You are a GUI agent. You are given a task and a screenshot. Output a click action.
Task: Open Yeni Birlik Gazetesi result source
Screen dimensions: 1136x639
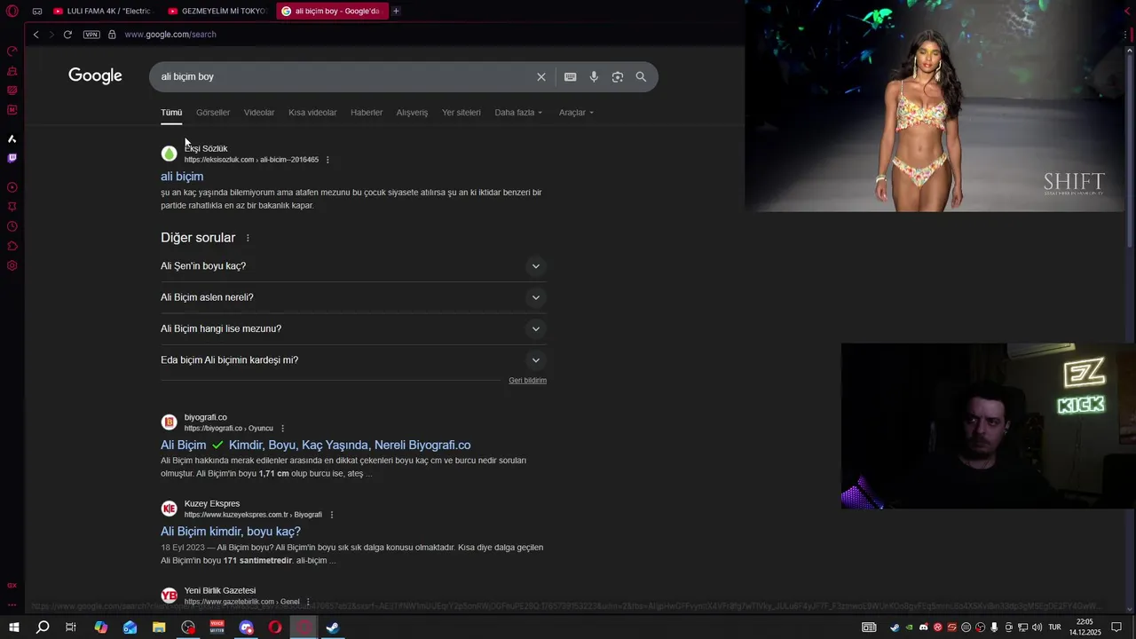tap(219, 591)
